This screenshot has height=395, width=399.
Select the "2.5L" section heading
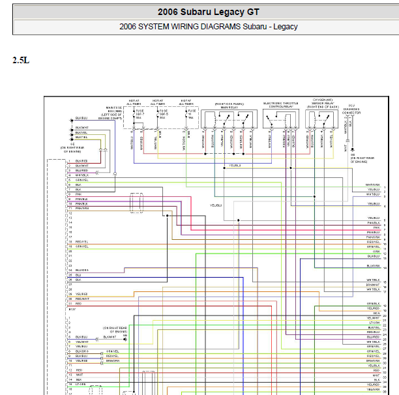(21, 60)
